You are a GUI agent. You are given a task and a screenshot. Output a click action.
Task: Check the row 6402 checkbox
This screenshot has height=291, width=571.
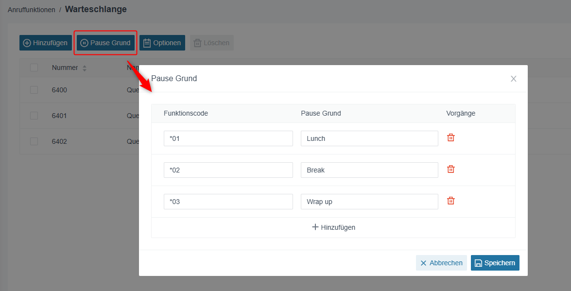34,141
